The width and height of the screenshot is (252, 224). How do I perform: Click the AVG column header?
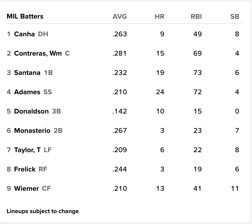[120, 17]
